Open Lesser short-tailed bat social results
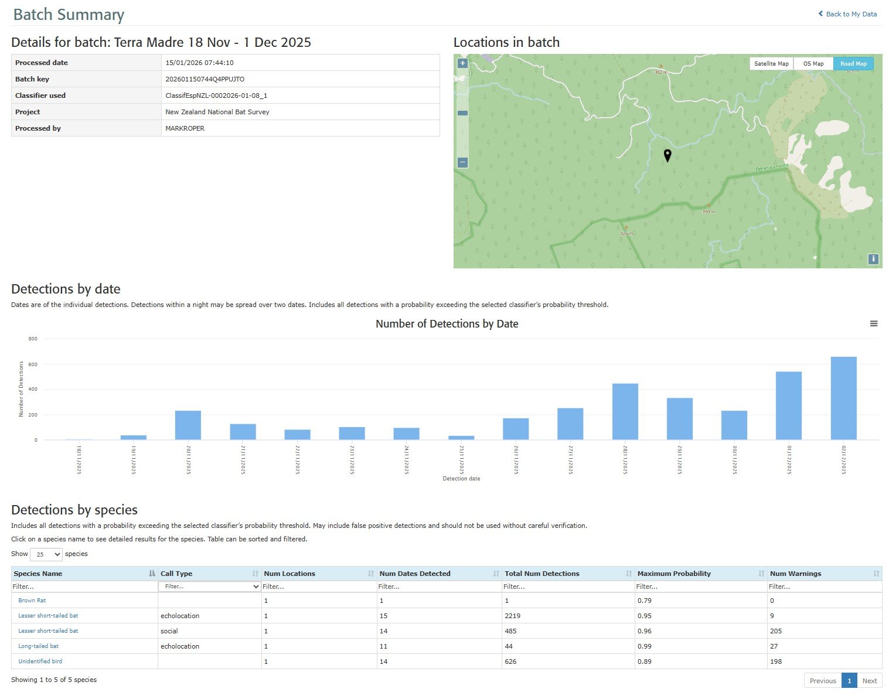This screenshot has height=699, width=889. 48,631
